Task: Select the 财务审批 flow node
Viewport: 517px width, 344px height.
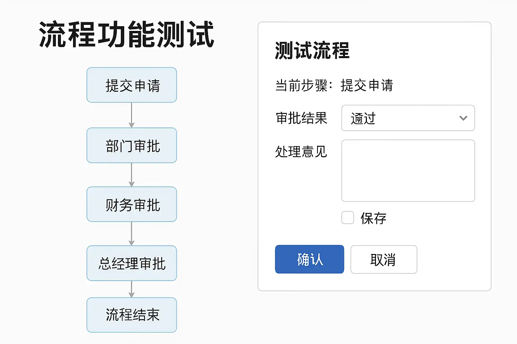Action: 132,204
